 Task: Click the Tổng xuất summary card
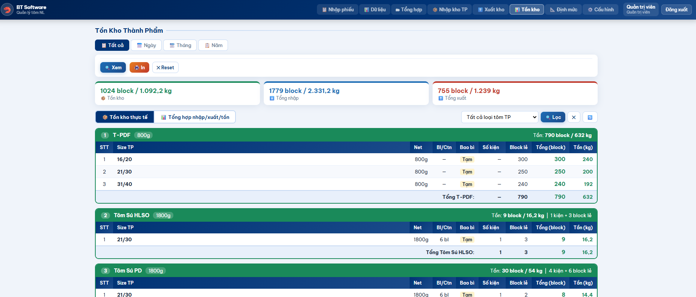coord(515,94)
